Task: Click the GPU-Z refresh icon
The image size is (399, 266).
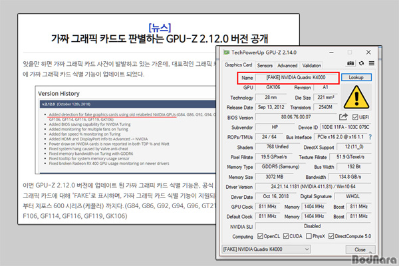Action: [x=361, y=63]
